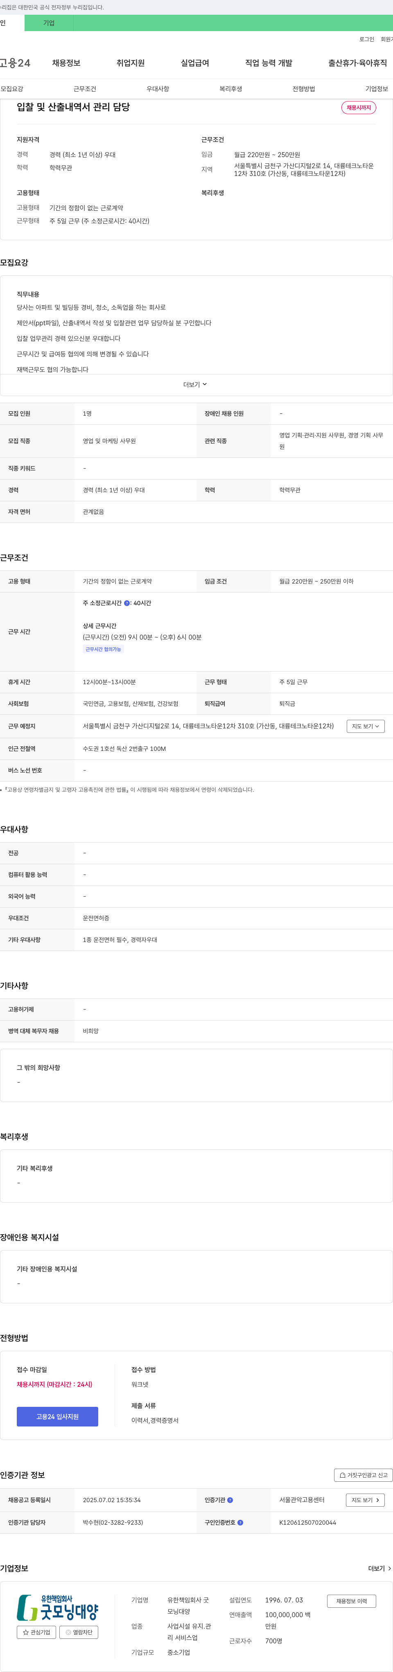Image resolution: width=393 pixels, height=1672 pixels.
Task: Jump to the 기업정보 section tab
Action: coord(376,89)
